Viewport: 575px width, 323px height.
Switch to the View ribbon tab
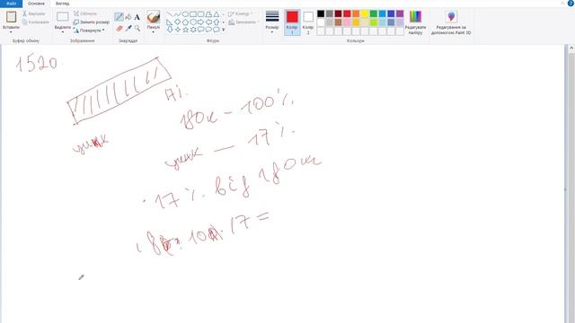tap(62, 4)
